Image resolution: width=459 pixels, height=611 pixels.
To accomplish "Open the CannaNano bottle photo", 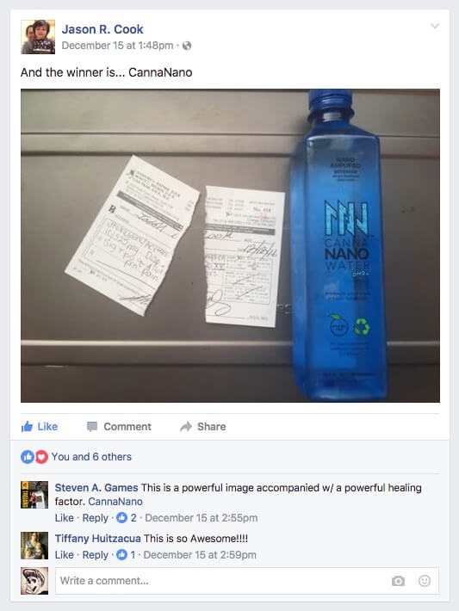I will (x=230, y=245).
